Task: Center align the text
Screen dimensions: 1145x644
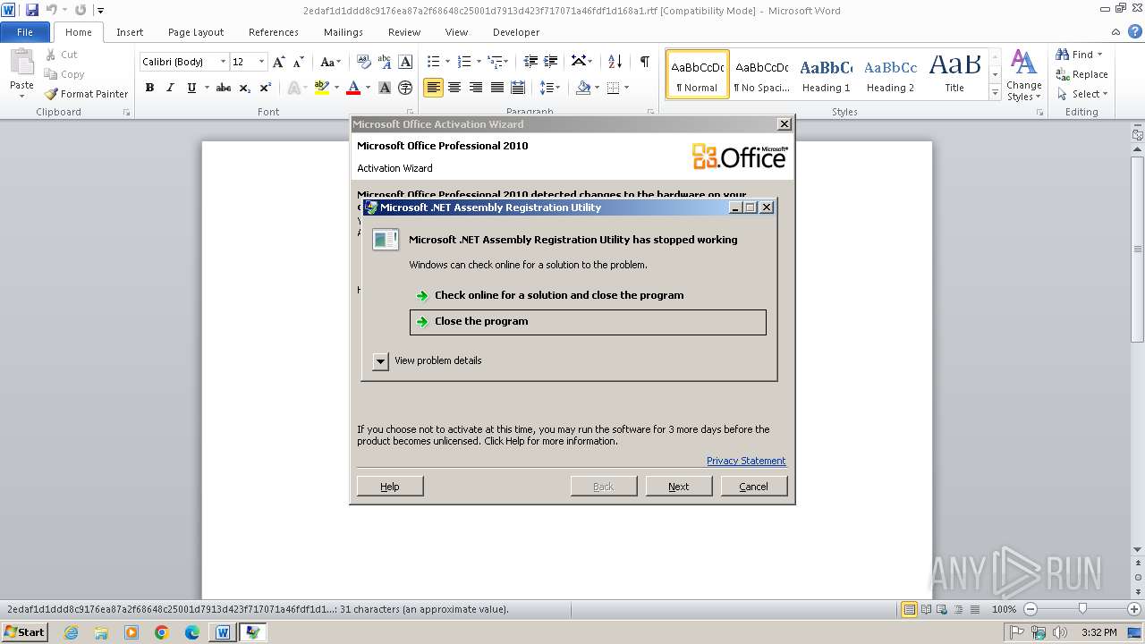Action: 454,88
